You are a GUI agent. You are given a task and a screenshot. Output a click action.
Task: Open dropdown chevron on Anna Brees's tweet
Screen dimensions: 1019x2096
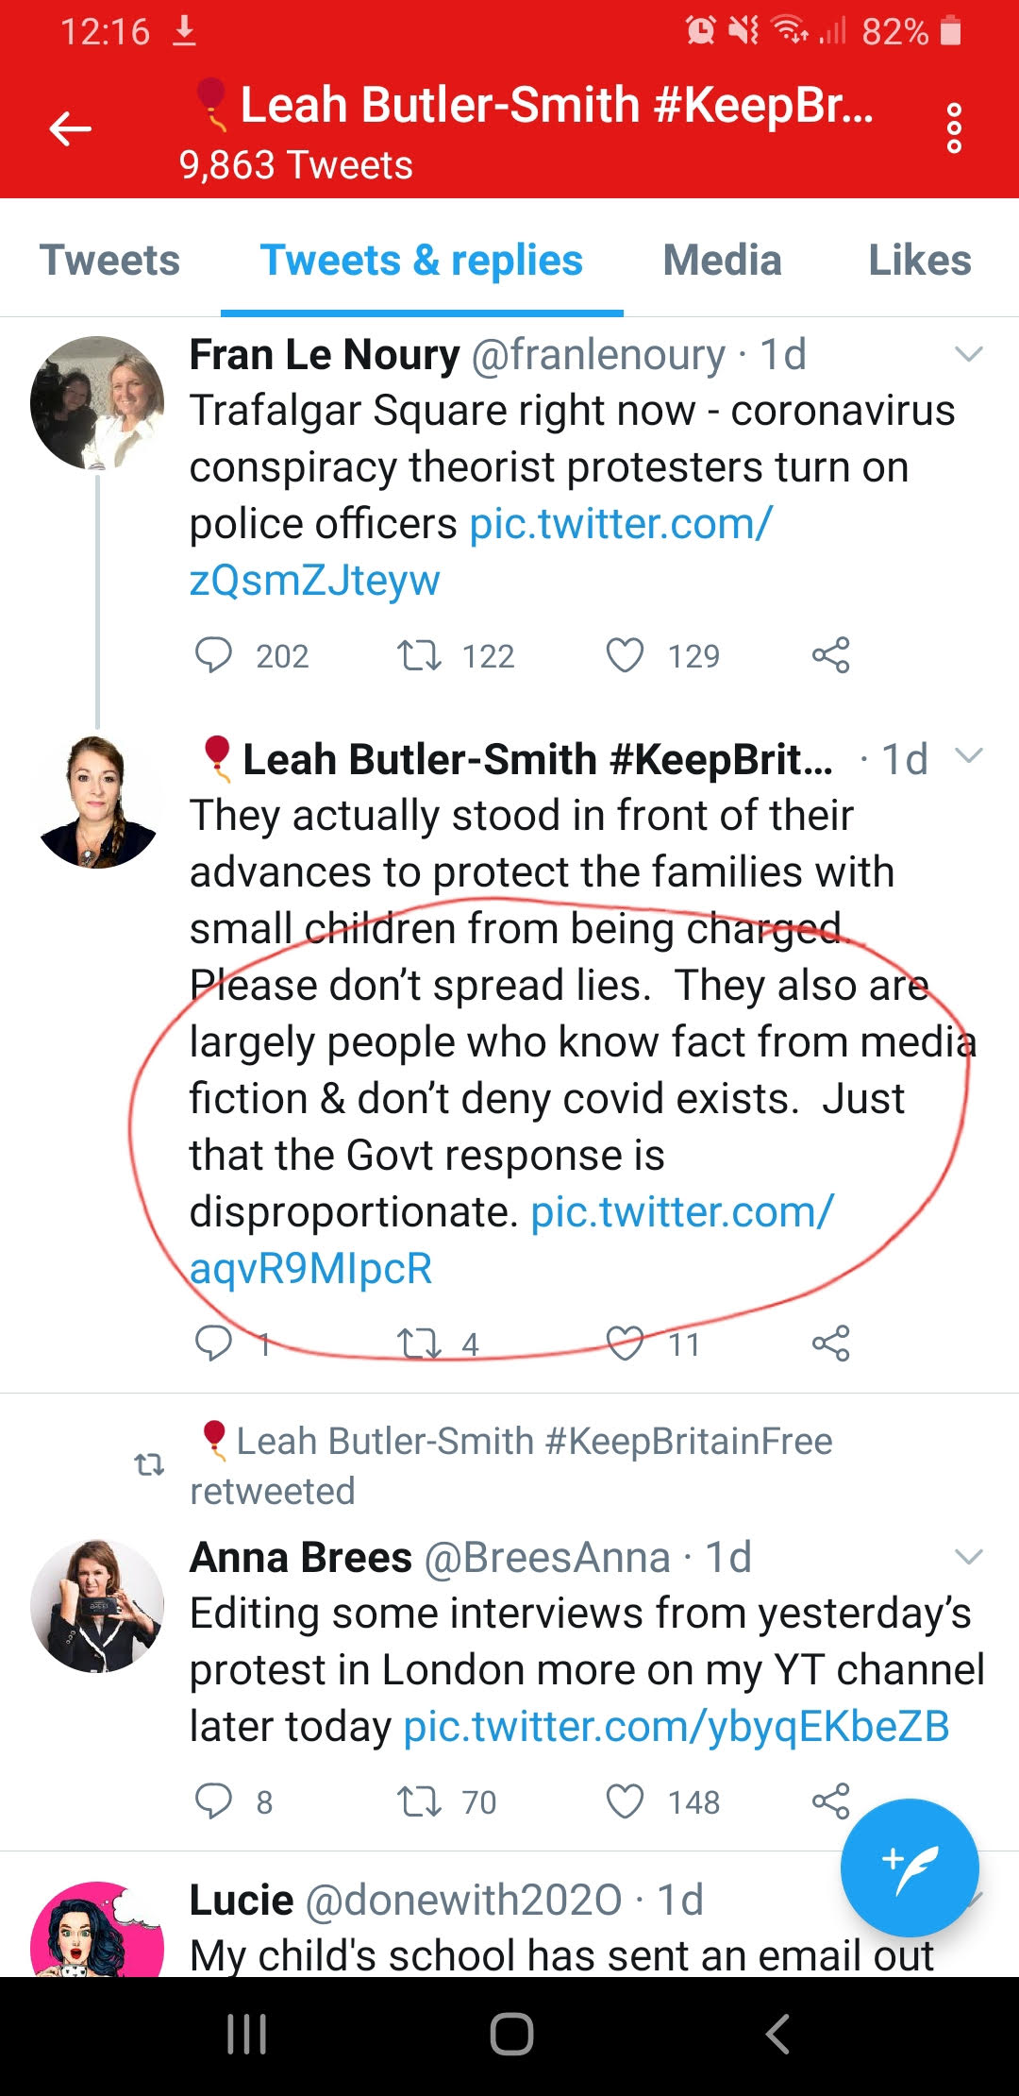pyautogui.click(x=969, y=1557)
